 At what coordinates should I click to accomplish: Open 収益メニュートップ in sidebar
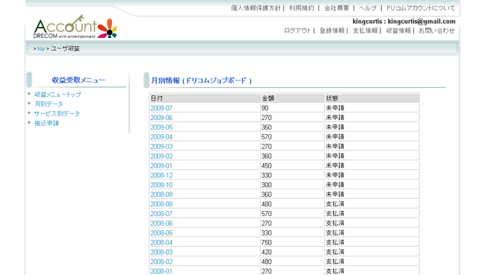(58, 95)
